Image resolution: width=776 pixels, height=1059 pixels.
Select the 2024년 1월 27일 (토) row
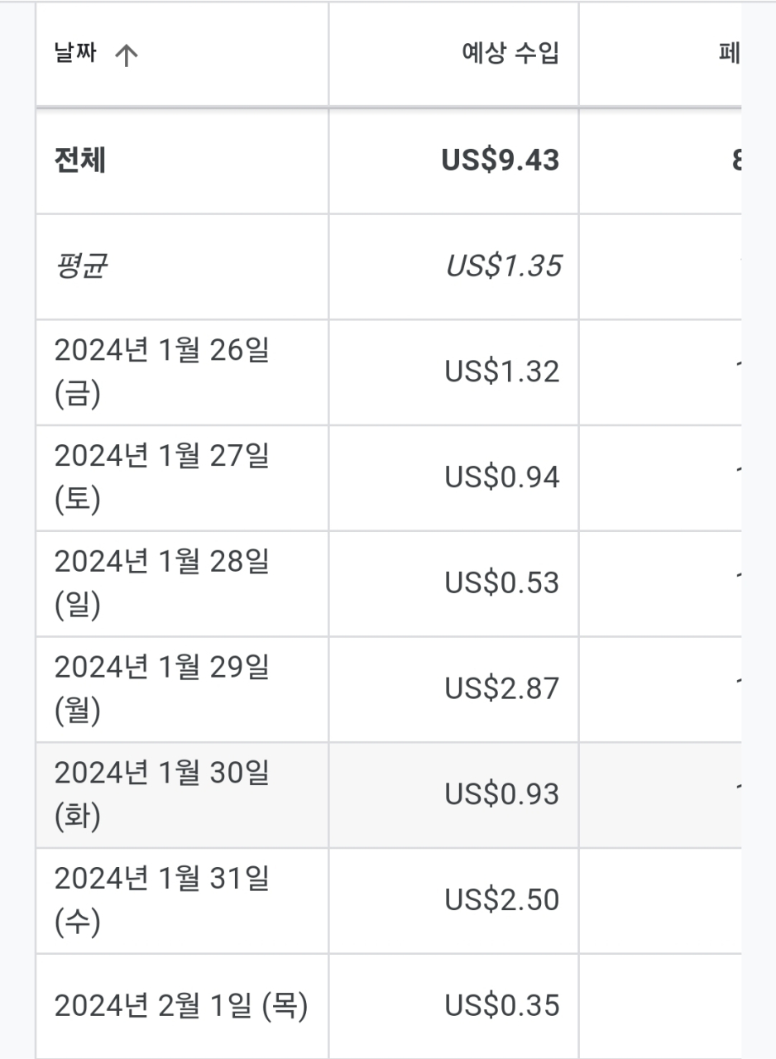click(162, 477)
